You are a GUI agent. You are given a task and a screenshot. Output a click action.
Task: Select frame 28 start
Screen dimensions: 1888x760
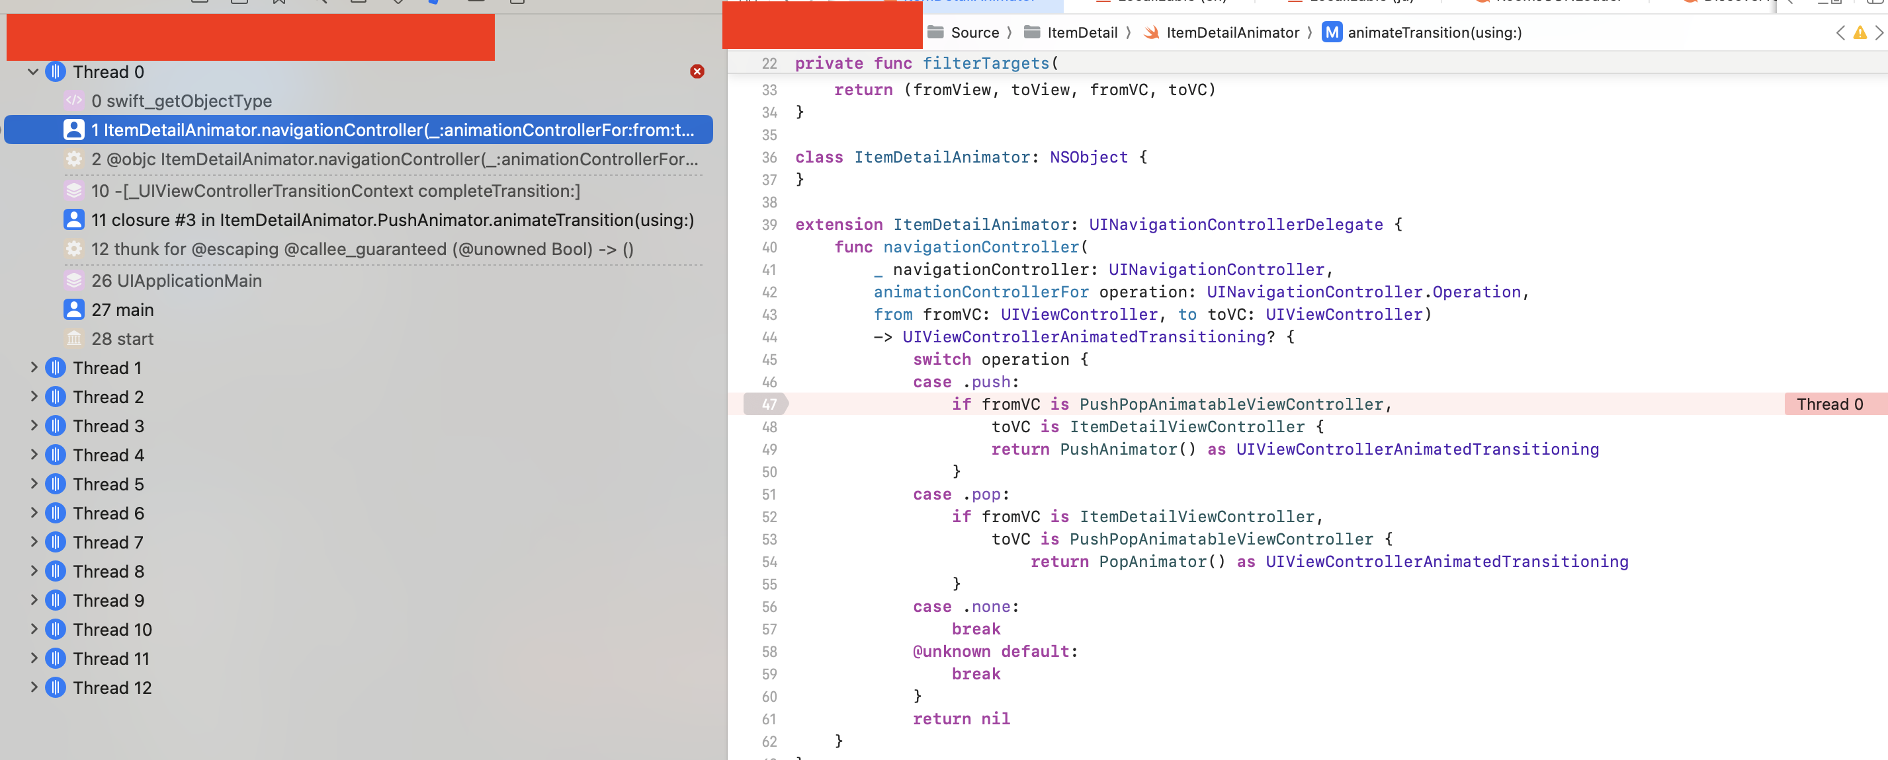(x=358, y=339)
